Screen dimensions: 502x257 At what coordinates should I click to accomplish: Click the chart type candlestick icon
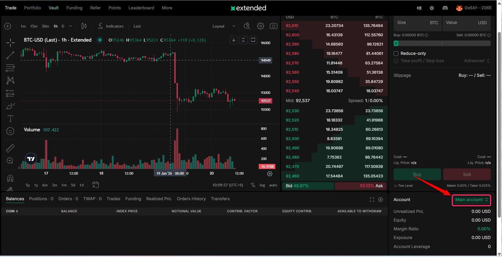[84, 26]
